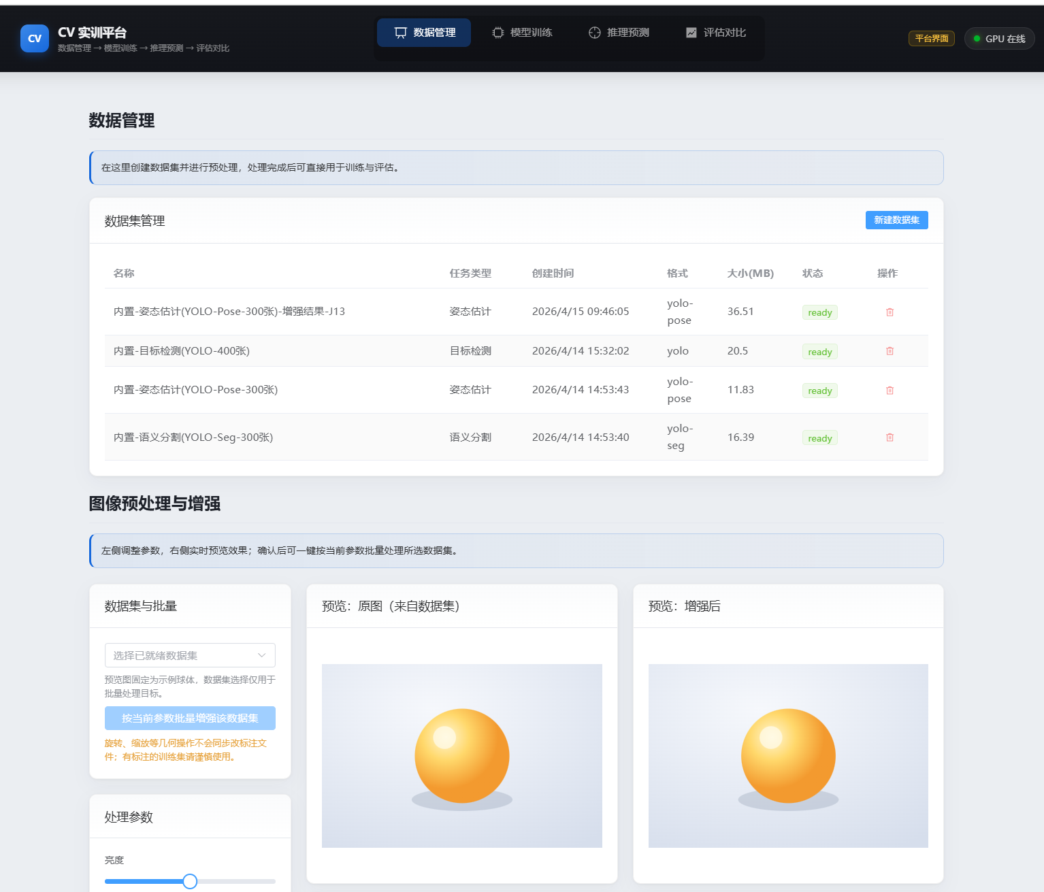The image size is (1044, 892).
Task: Toggle the 平台界面 badge
Action: [931, 38]
